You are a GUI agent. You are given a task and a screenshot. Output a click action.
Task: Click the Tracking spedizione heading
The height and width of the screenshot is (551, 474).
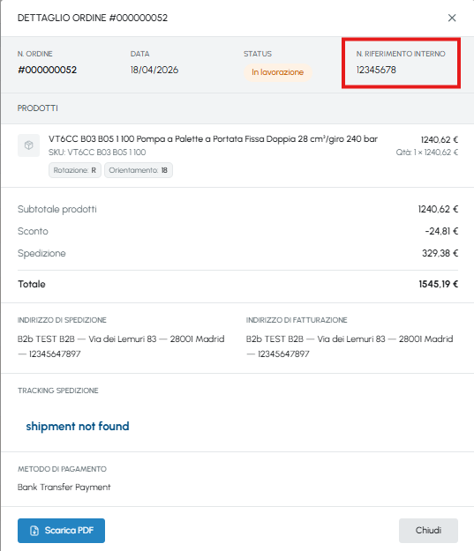[58, 391]
